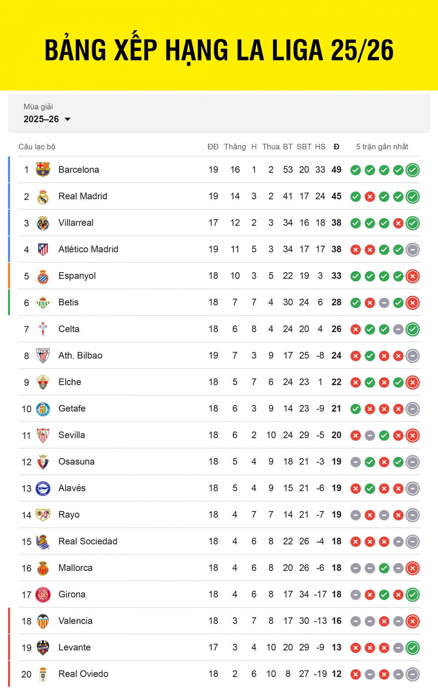The height and width of the screenshot is (696, 438).
Task: Click Atlético Madrid's pending match indicator
Action: click(412, 249)
